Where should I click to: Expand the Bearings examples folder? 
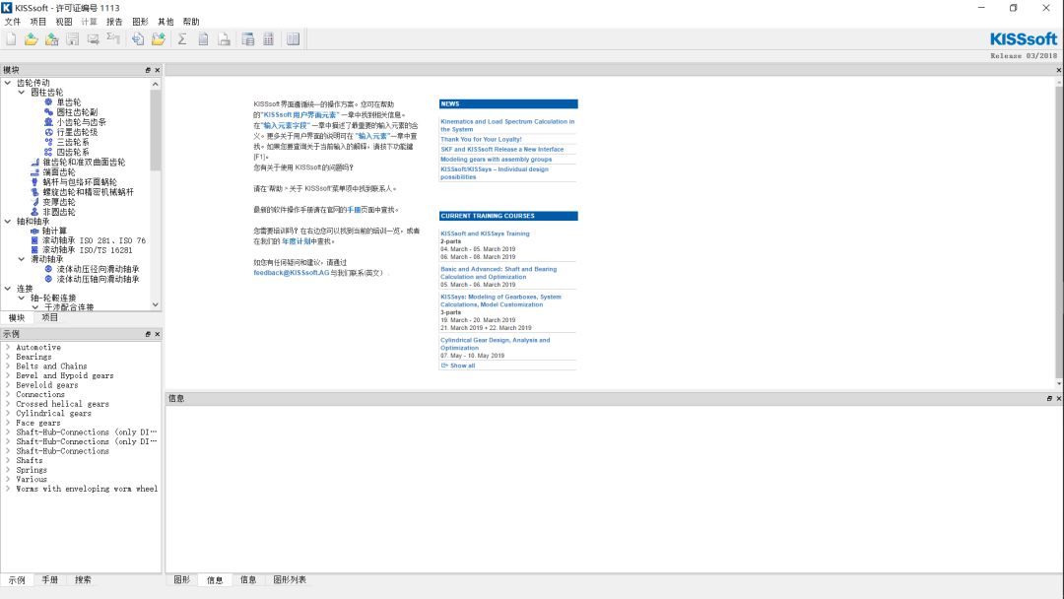[x=8, y=356]
